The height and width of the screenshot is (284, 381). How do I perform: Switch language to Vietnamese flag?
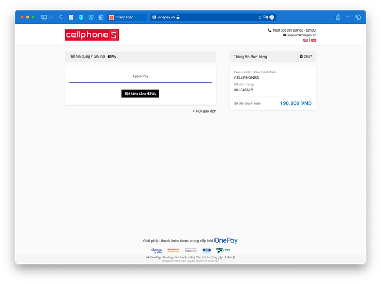point(314,40)
